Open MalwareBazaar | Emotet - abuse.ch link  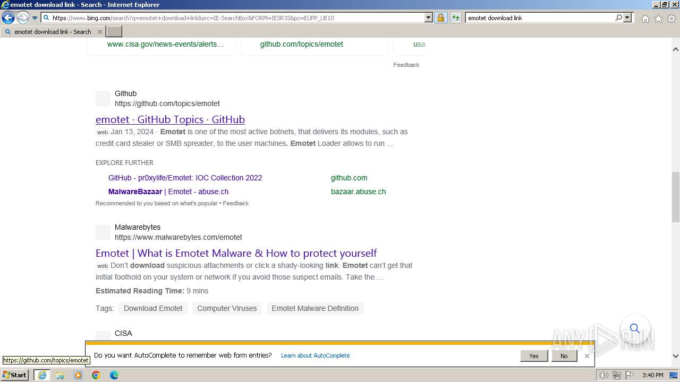168,192
